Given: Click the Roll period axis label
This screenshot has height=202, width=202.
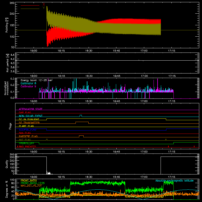Looking at the screenshot, I should coord(8,63).
